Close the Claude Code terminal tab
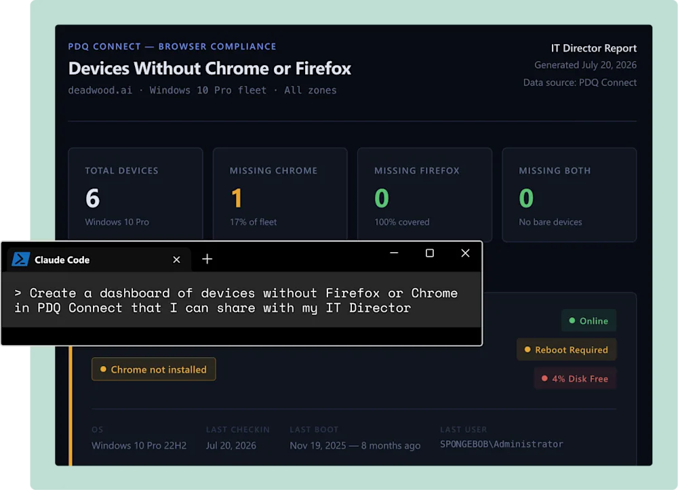This screenshot has height=490, width=678. click(176, 260)
